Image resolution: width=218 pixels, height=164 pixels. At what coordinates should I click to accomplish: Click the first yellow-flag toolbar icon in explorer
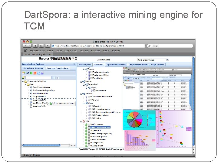pos(24,73)
